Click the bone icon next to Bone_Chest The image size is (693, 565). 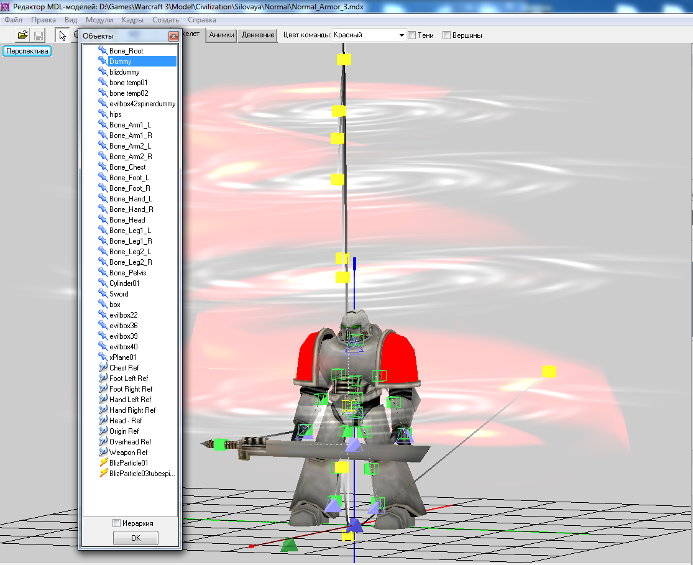click(103, 167)
